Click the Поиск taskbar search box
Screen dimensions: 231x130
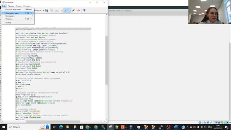click(29, 127)
